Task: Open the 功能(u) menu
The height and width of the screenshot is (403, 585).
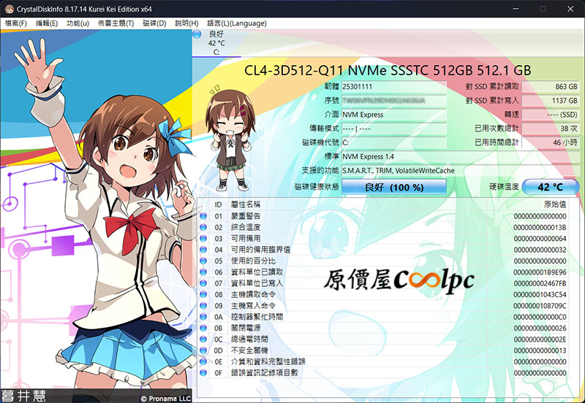Action: pos(78,23)
